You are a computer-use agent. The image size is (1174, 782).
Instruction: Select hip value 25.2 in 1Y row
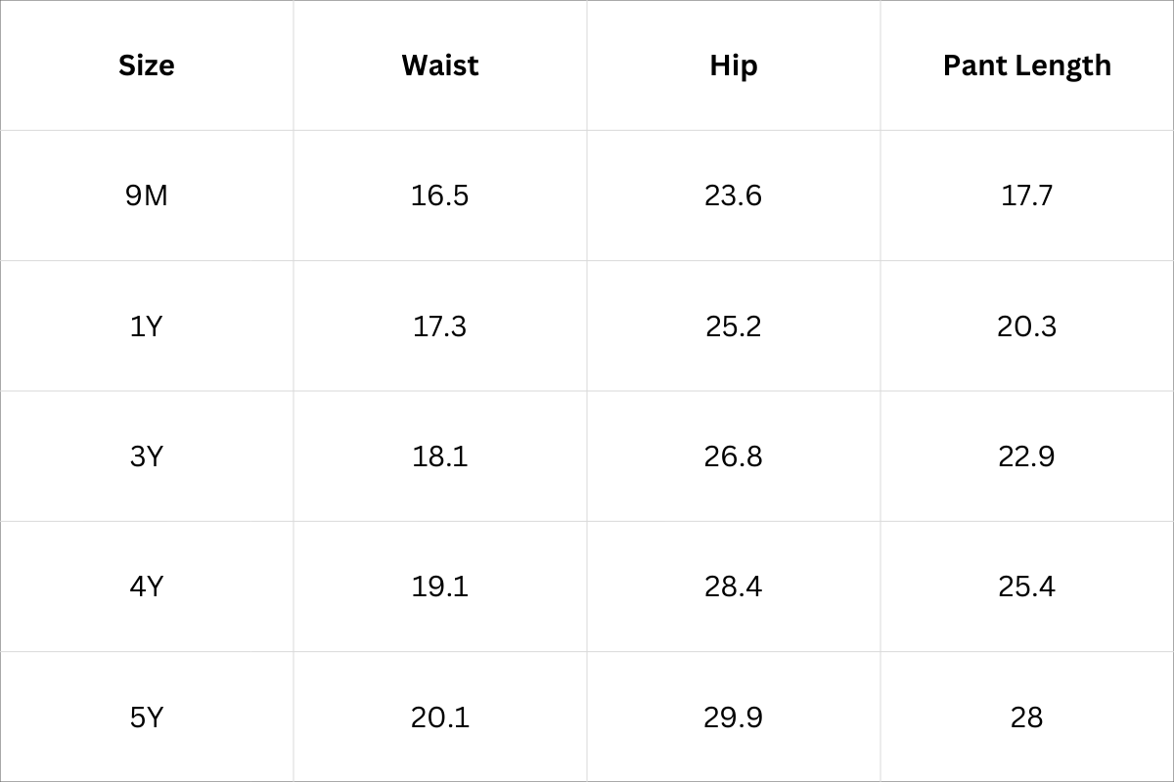click(x=734, y=326)
